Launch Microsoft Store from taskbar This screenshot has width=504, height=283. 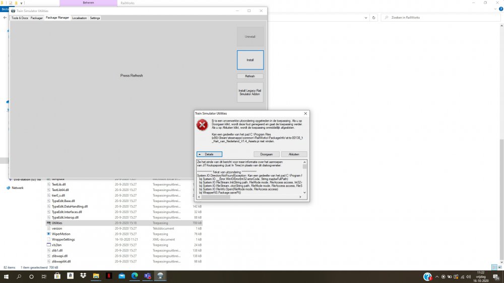(57, 276)
